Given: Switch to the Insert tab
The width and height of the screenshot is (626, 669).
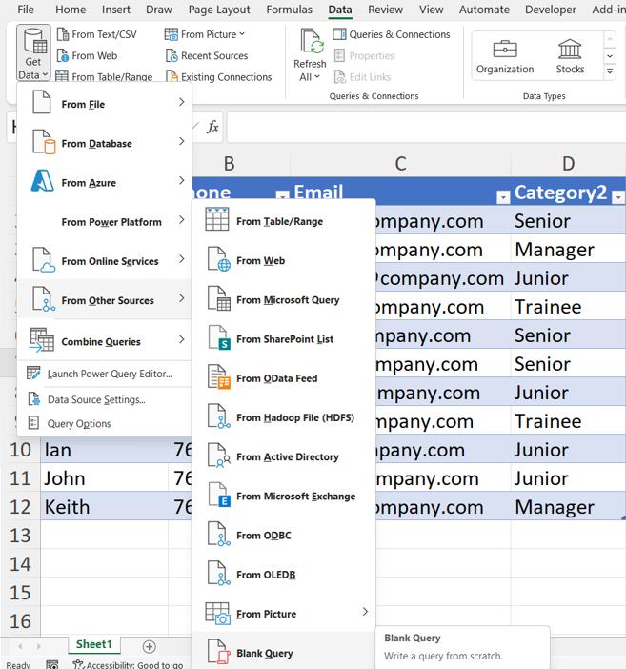Looking at the screenshot, I should pyautogui.click(x=115, y=9).
